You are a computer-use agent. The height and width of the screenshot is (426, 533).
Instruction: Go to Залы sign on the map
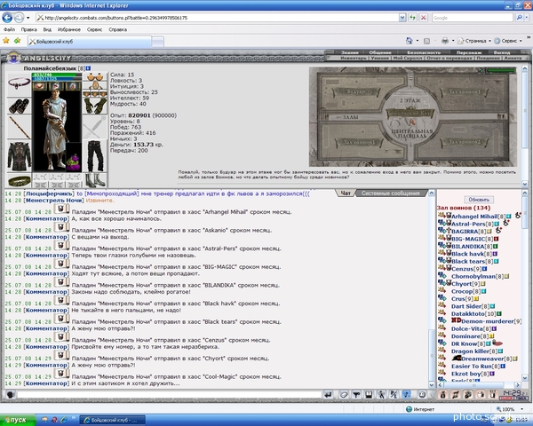[350, 117]
